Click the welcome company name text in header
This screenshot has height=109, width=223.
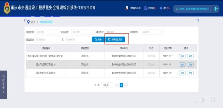tap(194, 9)
